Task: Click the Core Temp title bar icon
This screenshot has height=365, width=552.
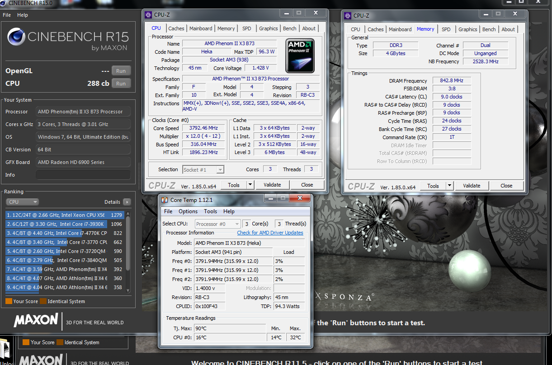Action: pyautogui.click(x=164, y=200)
